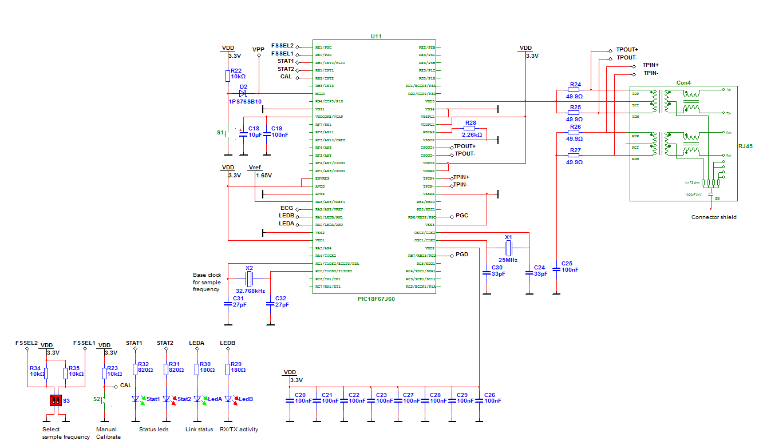763x441 pixels.
Task: Click the green LedA link status LED
Action: click(x=197, y=399)
